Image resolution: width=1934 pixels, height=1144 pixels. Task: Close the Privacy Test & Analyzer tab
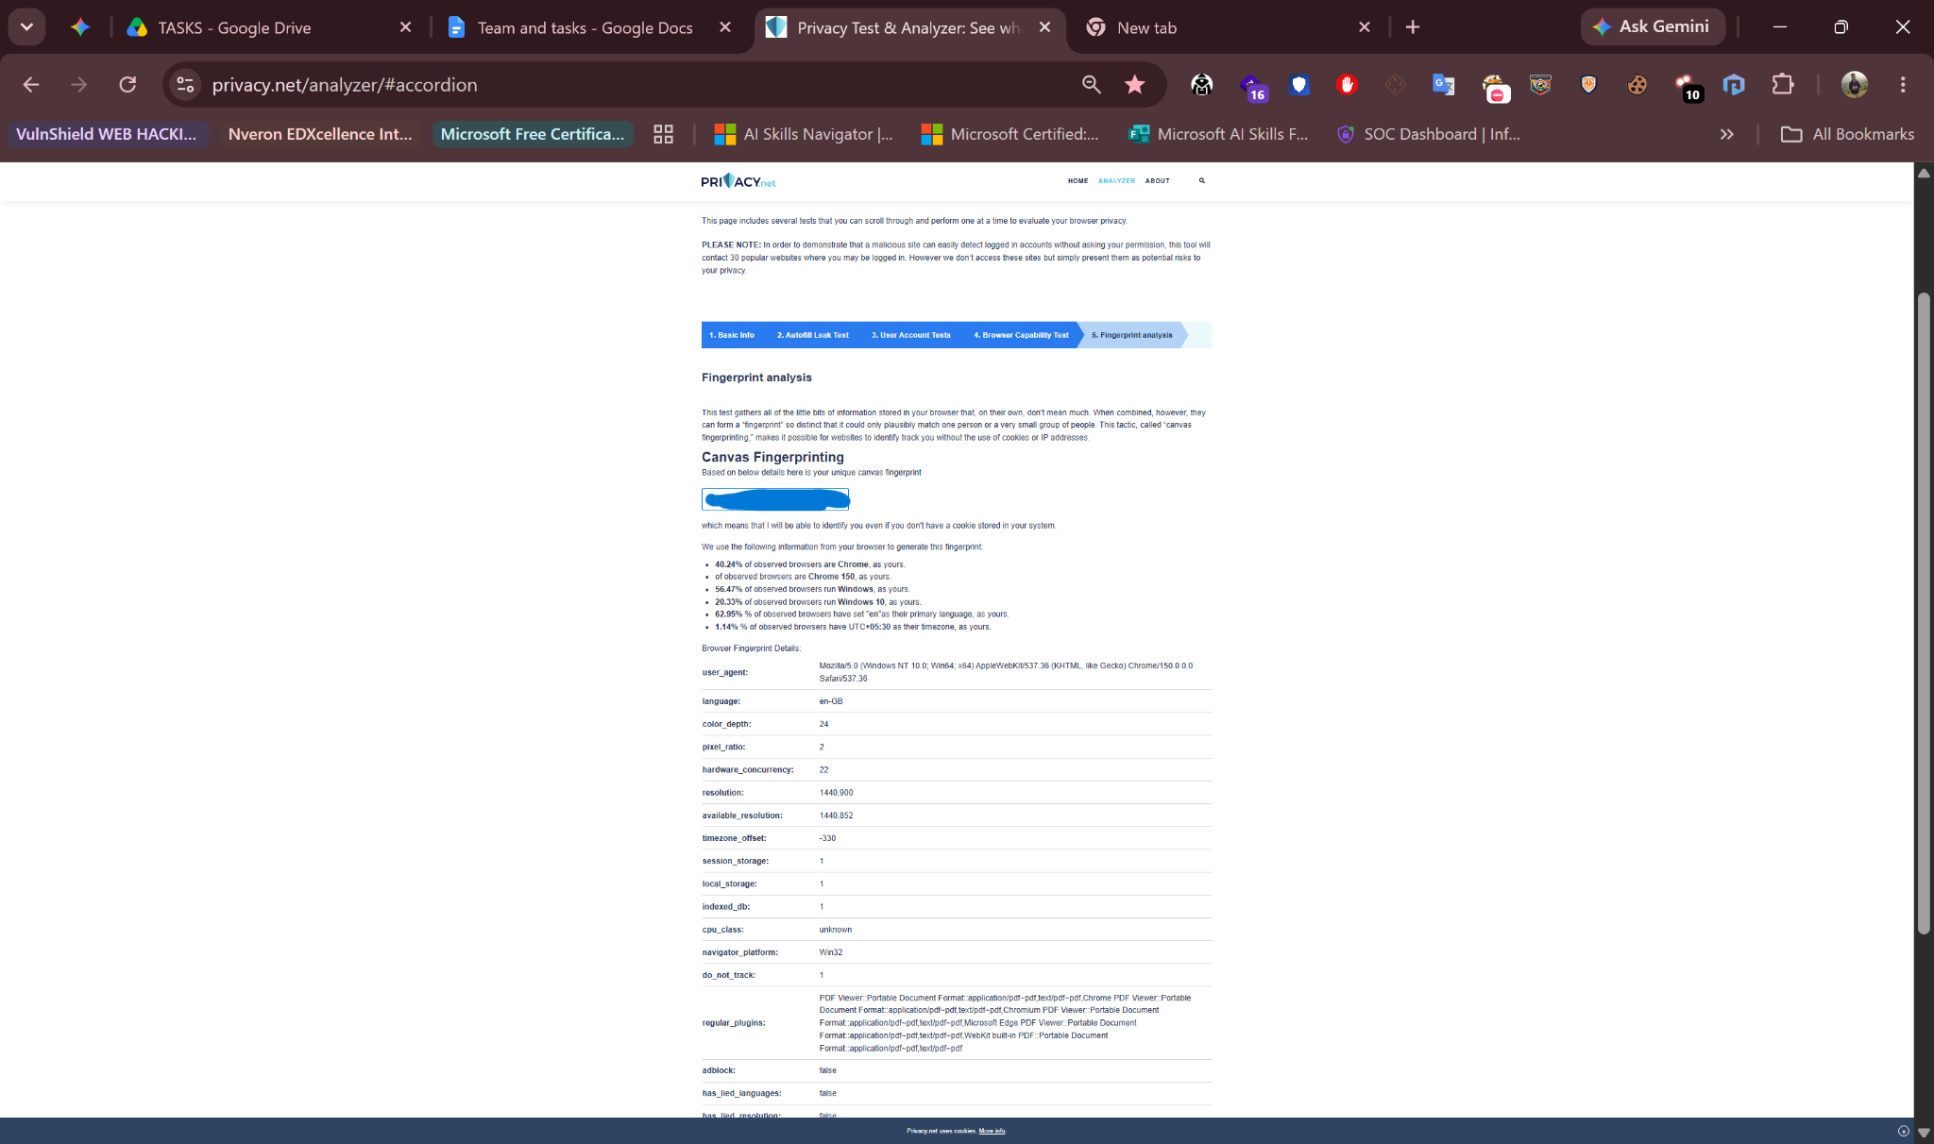pos(1045,27)
